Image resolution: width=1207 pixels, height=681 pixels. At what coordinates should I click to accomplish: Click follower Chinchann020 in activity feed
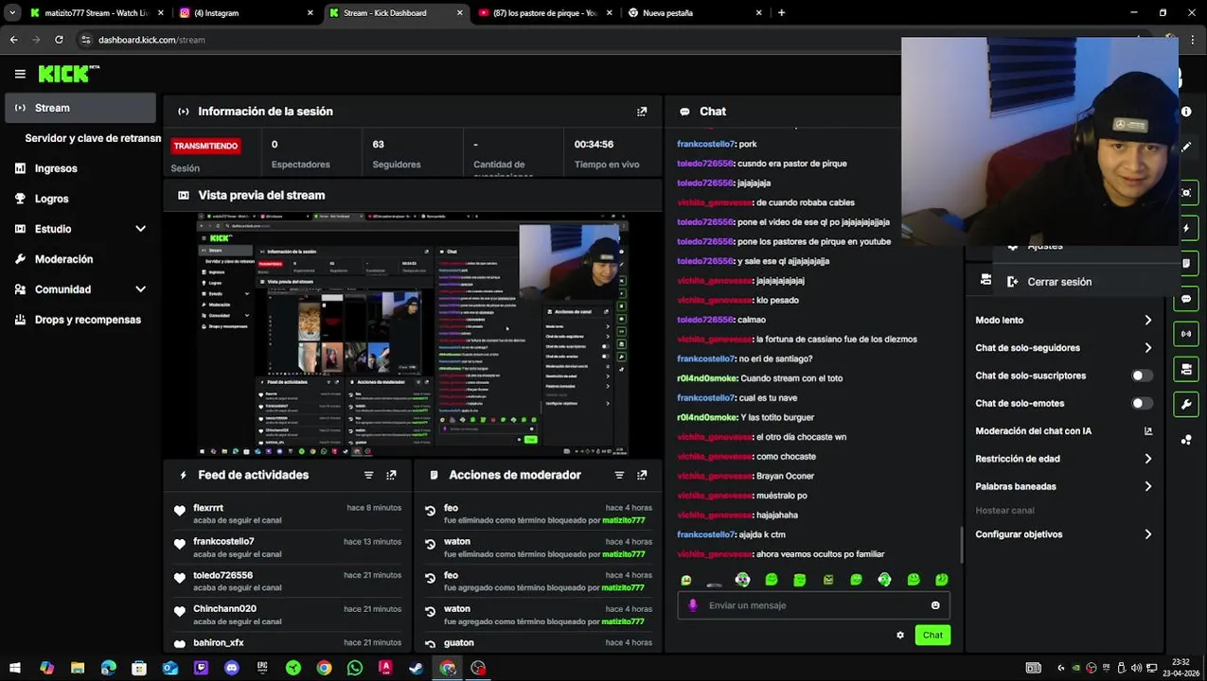click(224, 609)
